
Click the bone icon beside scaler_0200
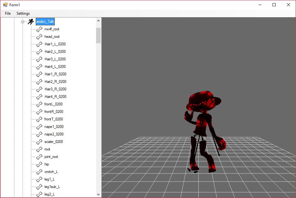click(39, 142)
